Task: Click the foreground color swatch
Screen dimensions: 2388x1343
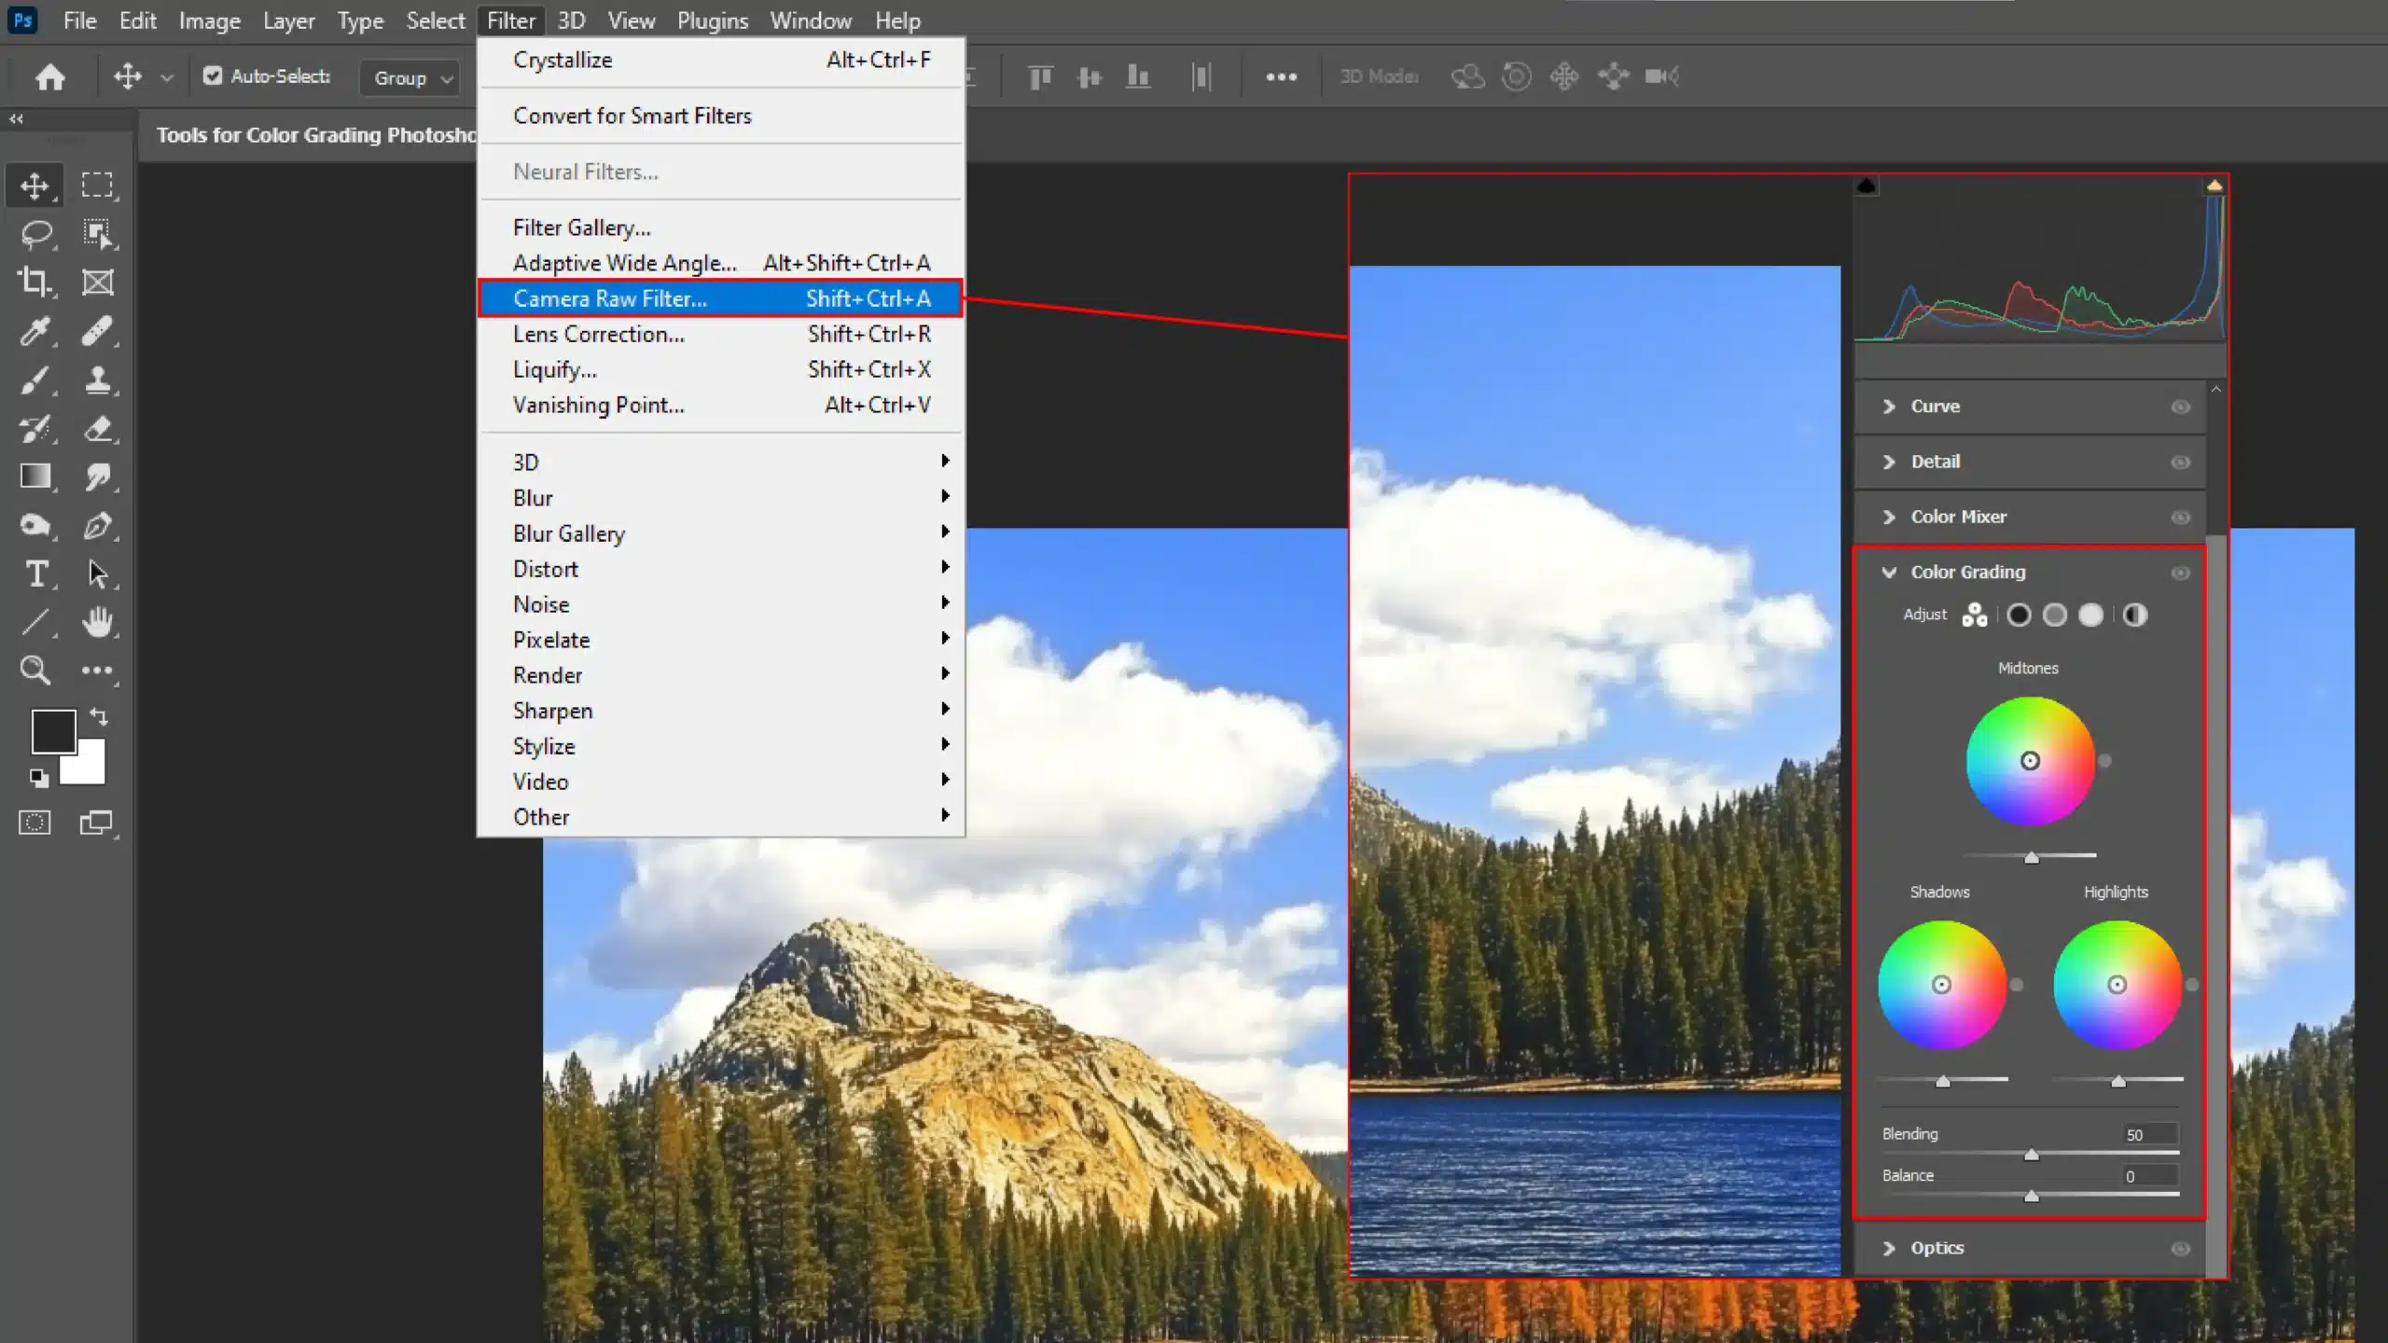Action: pyautogui.click(x=53, y=731)
